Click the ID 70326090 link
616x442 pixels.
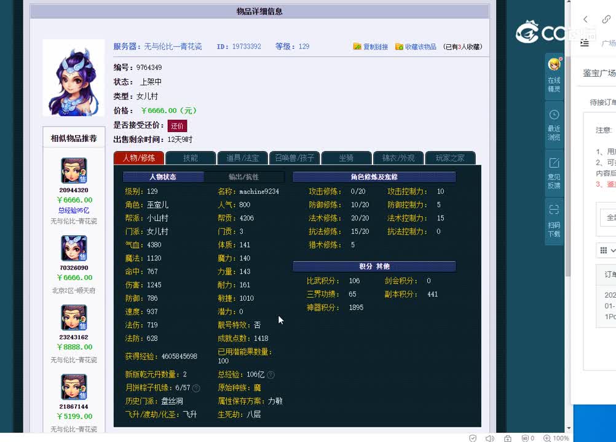[x=74, y=268]
